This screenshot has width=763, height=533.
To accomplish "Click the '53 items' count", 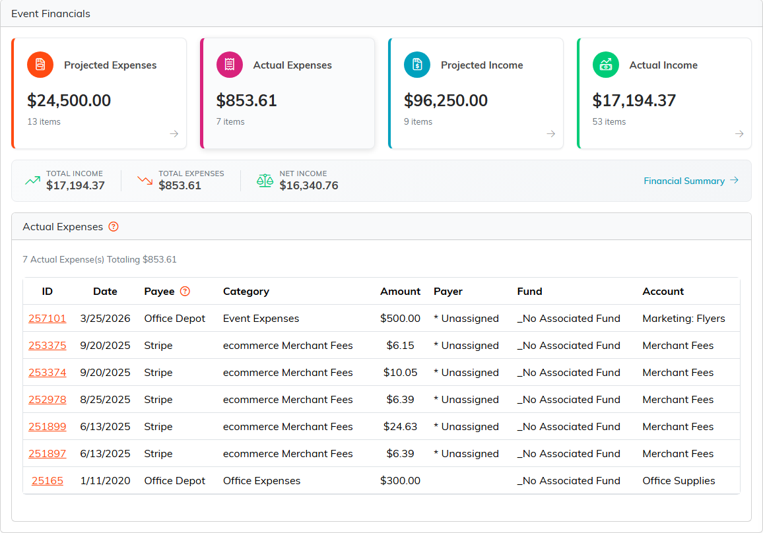I will click(x=609, y=121).
